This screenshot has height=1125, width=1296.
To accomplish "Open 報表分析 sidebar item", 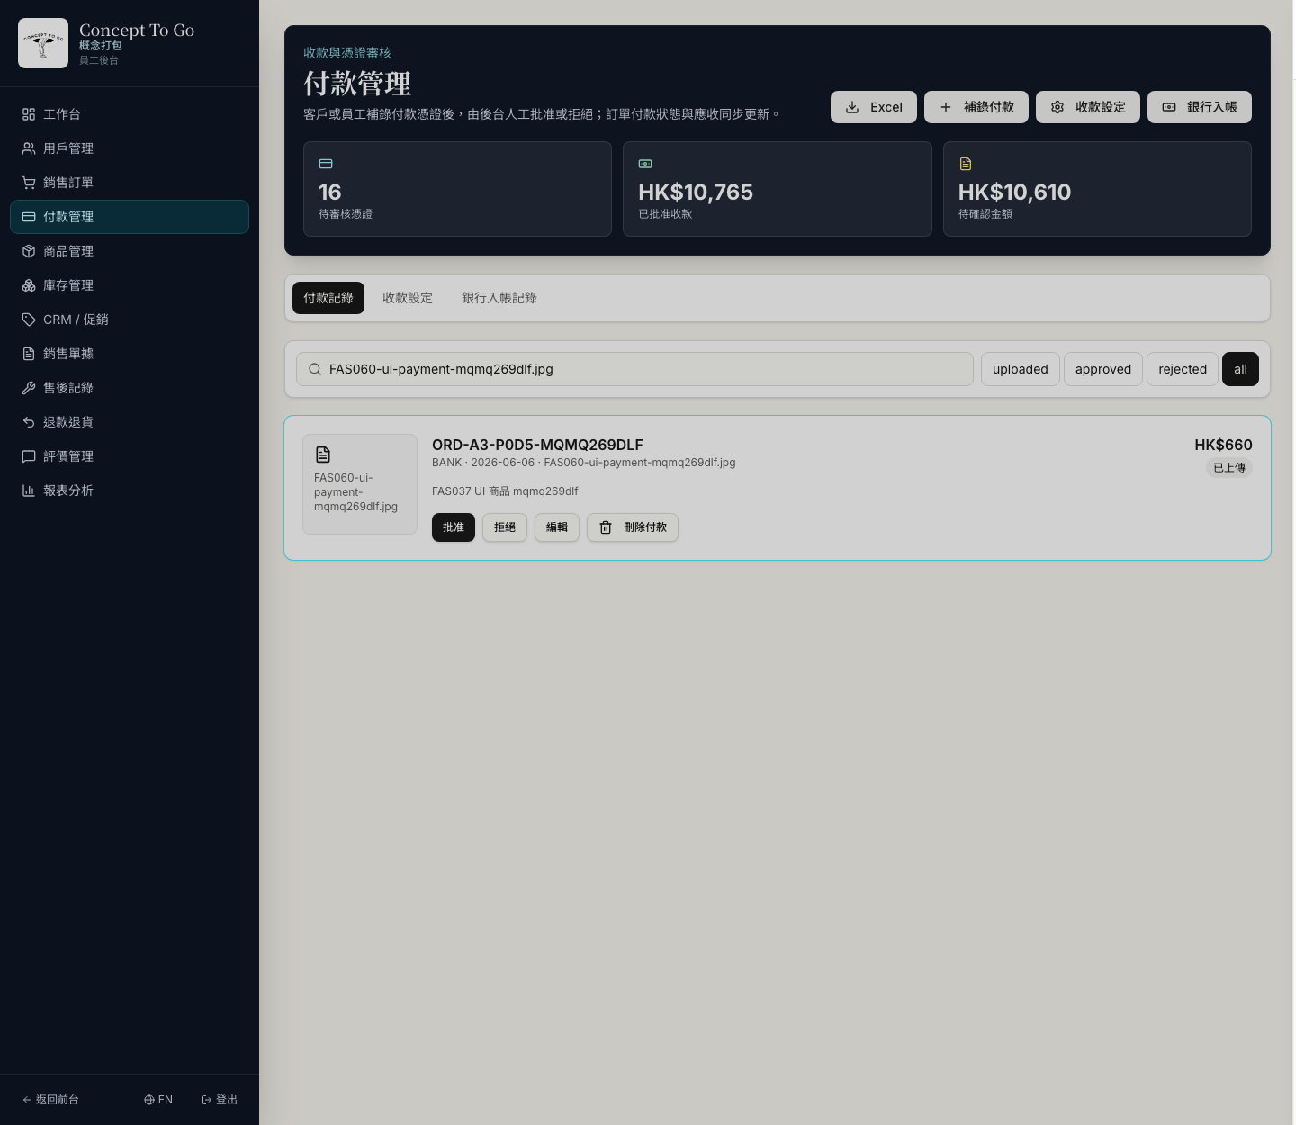I will [130, 490].
